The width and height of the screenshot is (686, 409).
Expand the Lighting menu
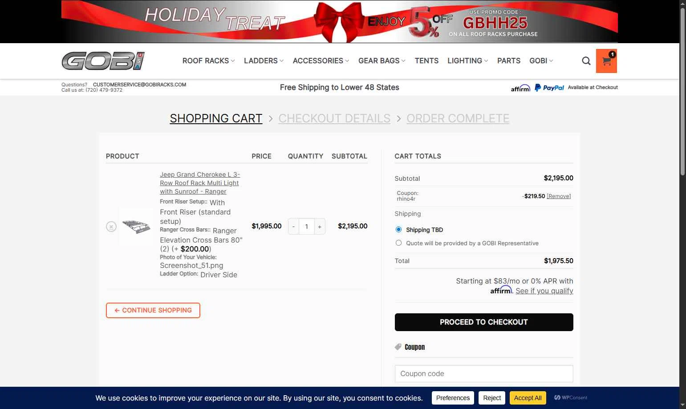[x=468, y=61]
